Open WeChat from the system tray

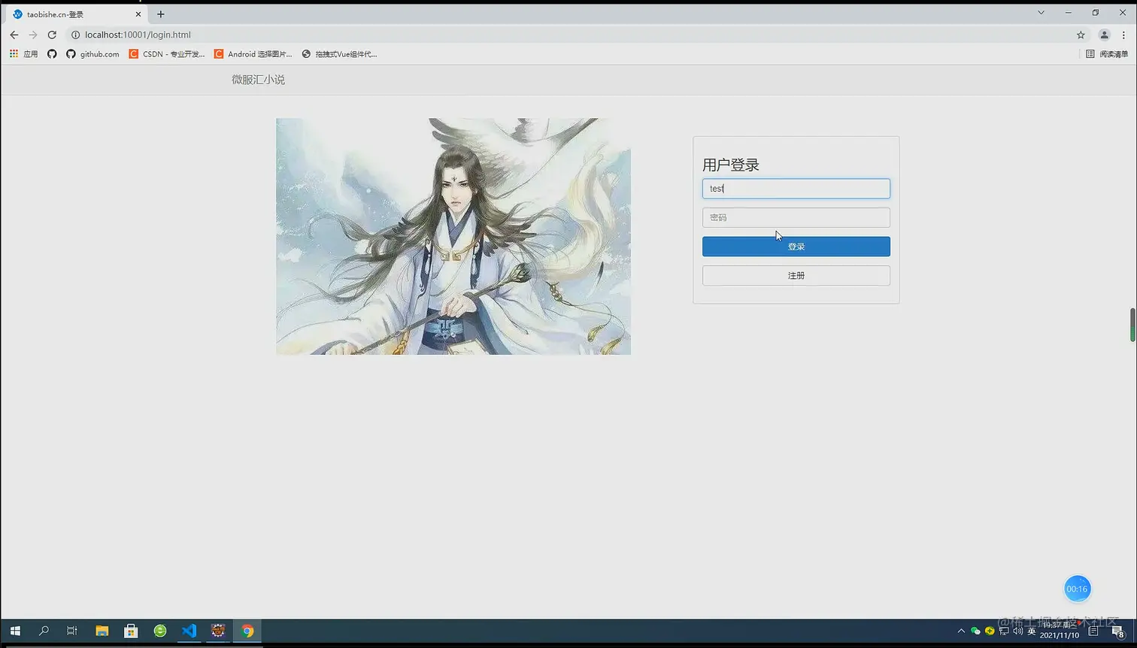click(975, 631)
